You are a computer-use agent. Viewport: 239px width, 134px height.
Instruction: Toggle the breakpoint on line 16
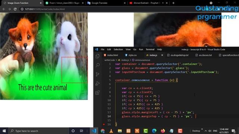104,124
